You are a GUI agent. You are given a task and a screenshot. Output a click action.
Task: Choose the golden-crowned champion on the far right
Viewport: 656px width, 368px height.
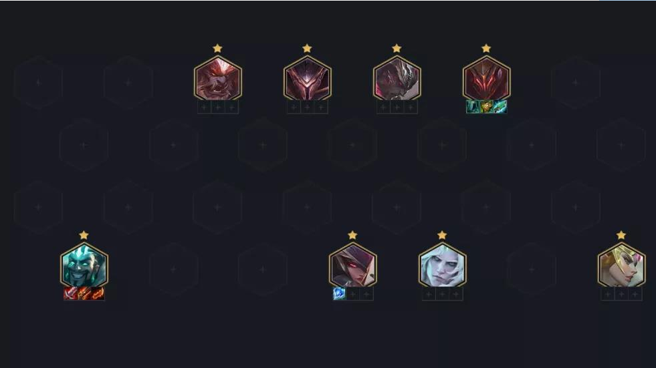click(x=621, y=265)
